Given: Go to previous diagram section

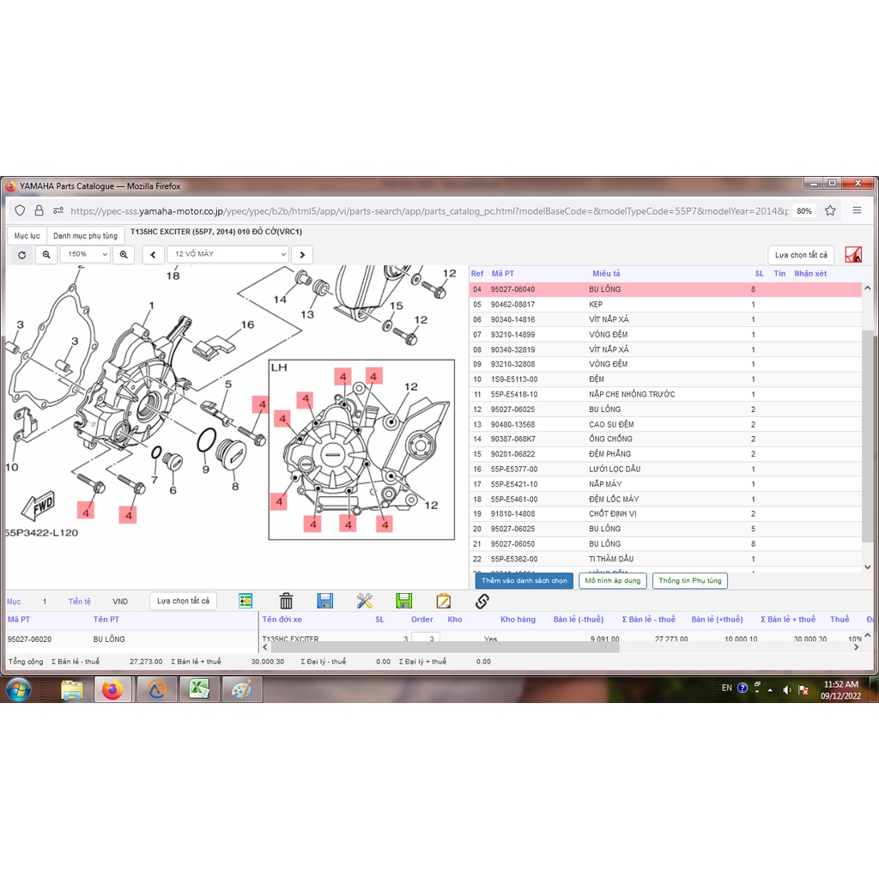Looking at the screenshot, I should (x=153, y=254).
